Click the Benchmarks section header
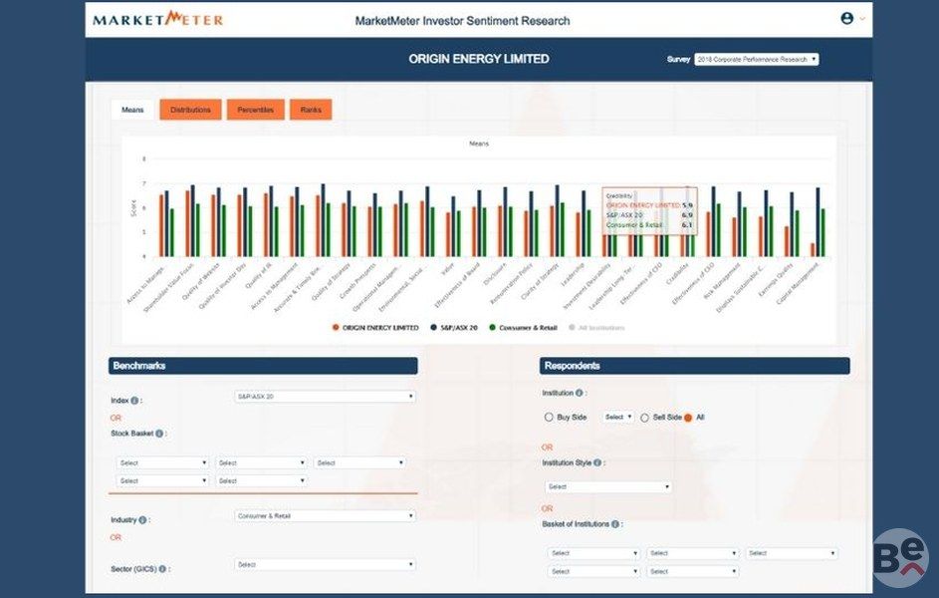Image resolution: width=939 pixels, height=598 pixels. [x=263, y=366]
